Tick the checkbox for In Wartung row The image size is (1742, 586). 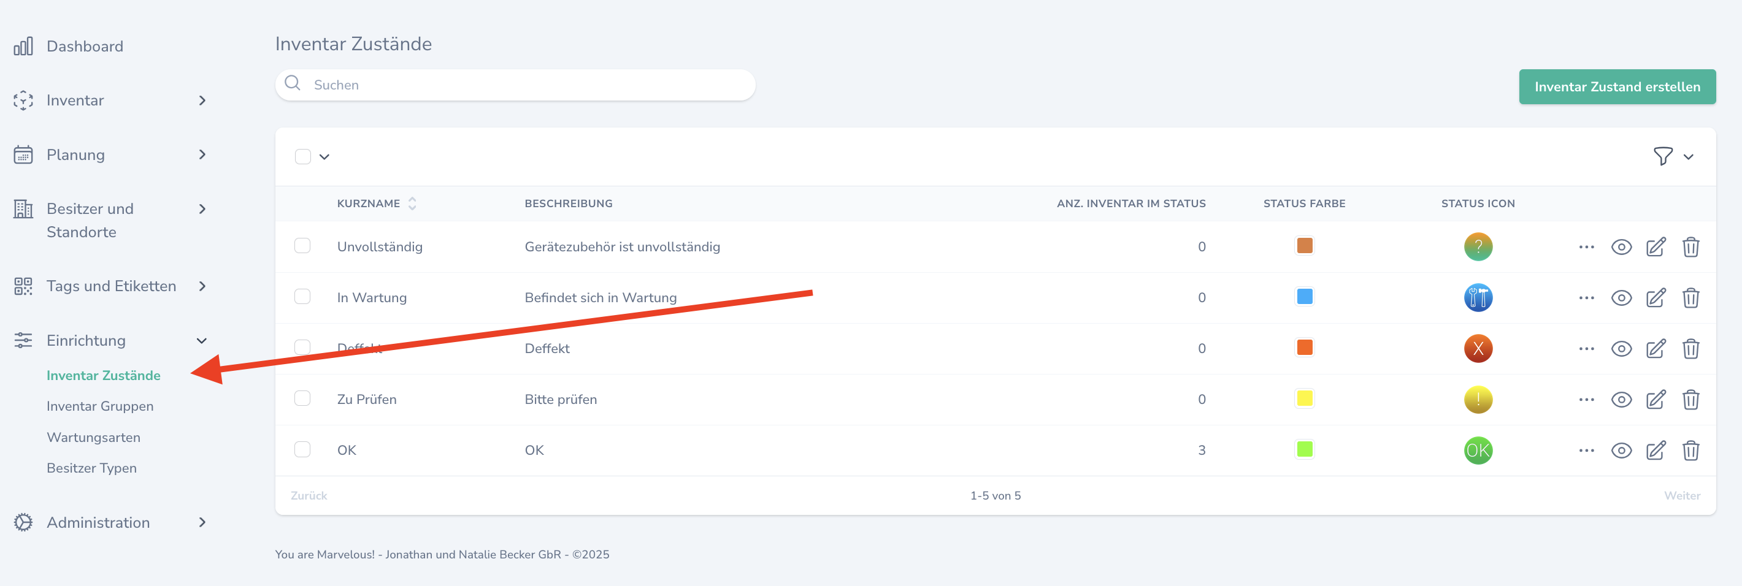point(302,297)
